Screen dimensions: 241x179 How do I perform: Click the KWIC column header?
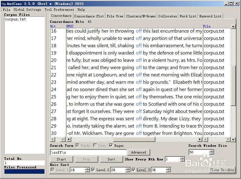point(70,26)
